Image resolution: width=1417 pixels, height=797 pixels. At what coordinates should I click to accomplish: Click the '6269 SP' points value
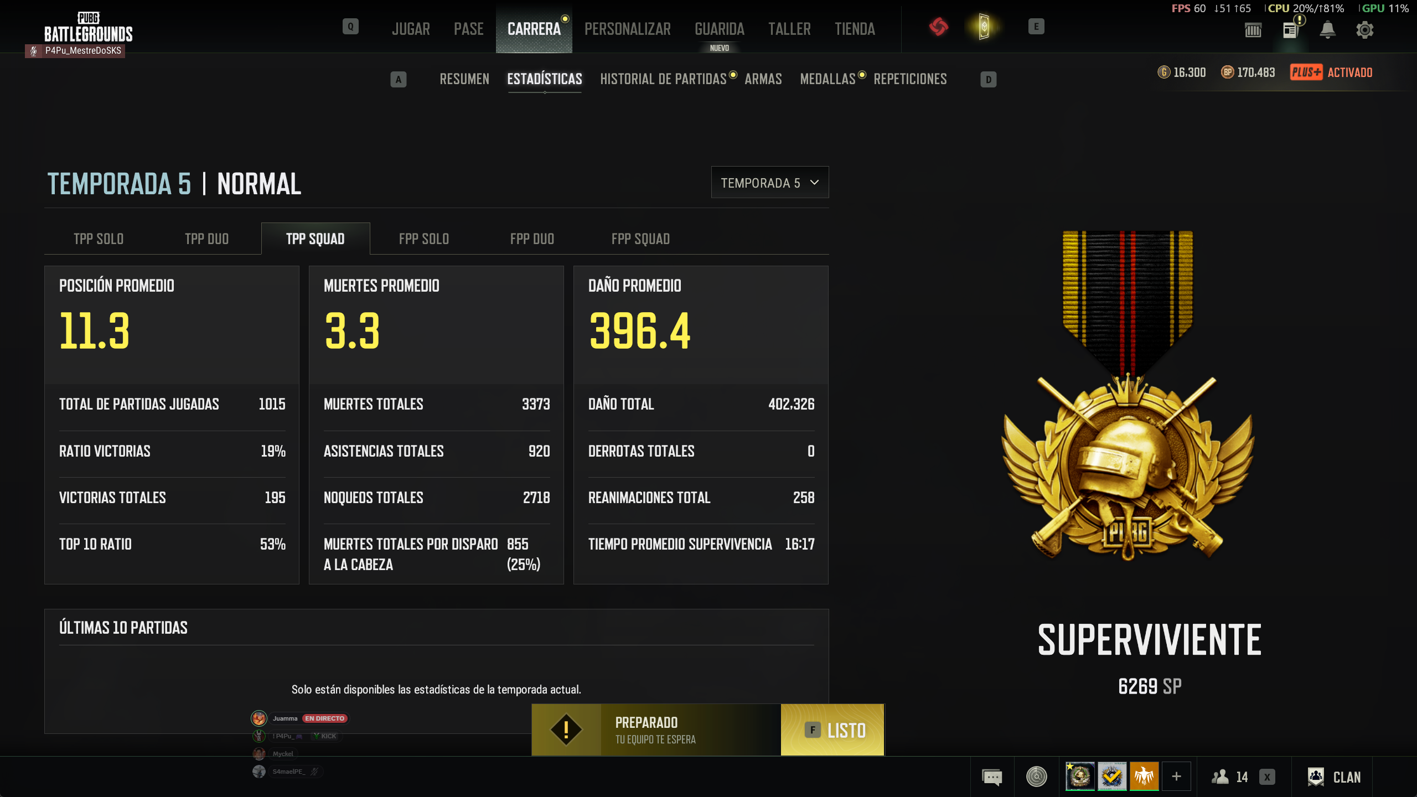click(1150, 686)
